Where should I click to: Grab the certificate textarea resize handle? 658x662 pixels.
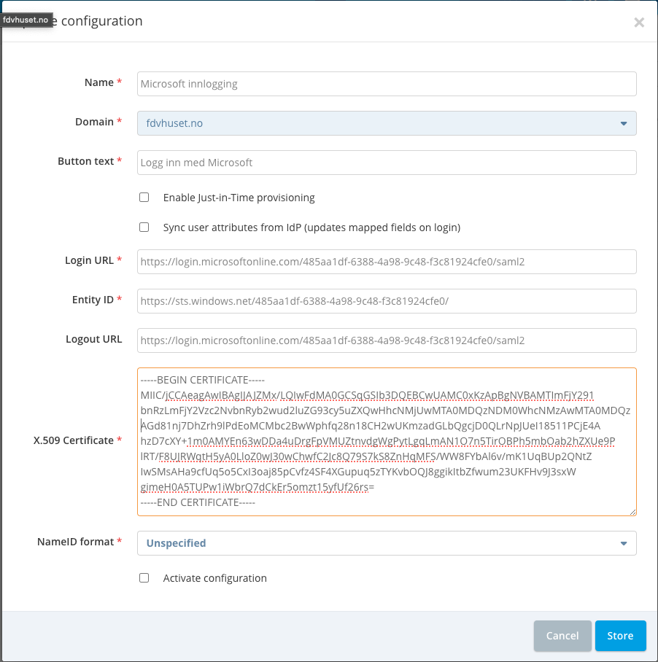[x=632, y=512]
